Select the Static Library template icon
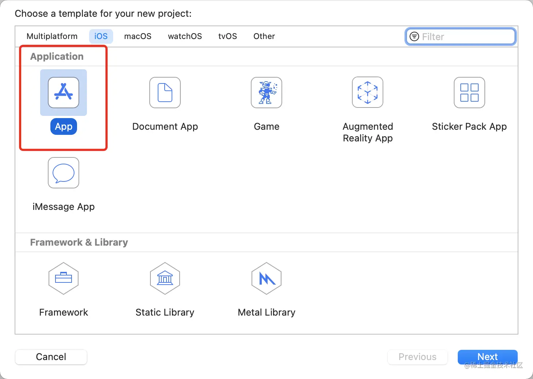Screen dimensions: 533x379 coord(165,278)
